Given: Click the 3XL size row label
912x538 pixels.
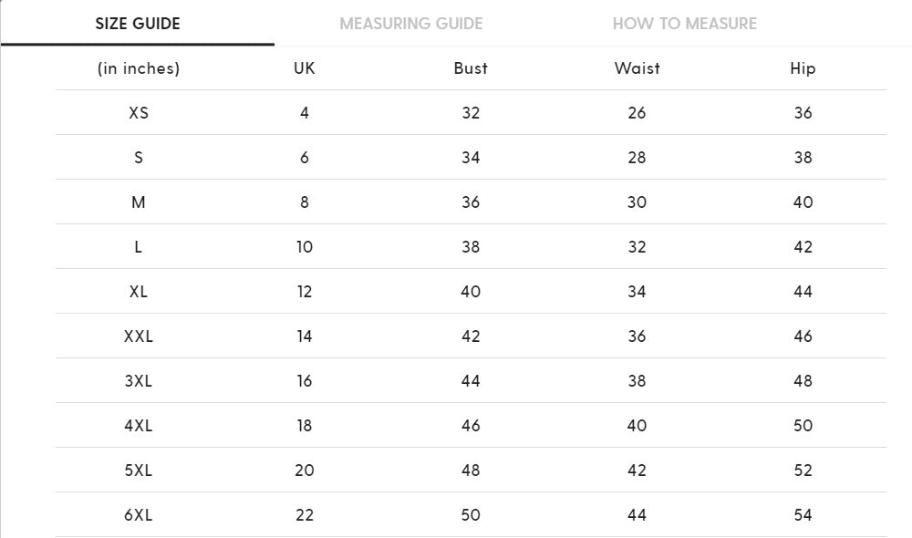Looking at the screenshot, I should (139, 381).
